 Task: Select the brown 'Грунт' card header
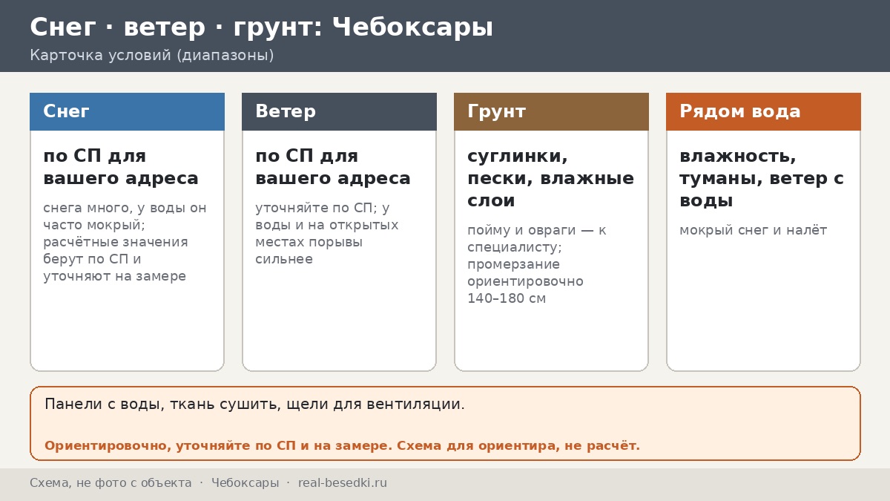coord(551,111)
